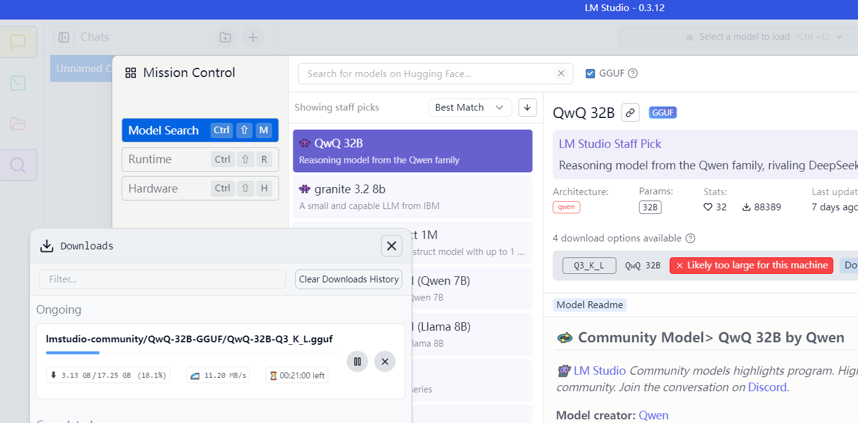Expand the Q3_K_L download option
858x423 pixels.
tap(589, 265)
